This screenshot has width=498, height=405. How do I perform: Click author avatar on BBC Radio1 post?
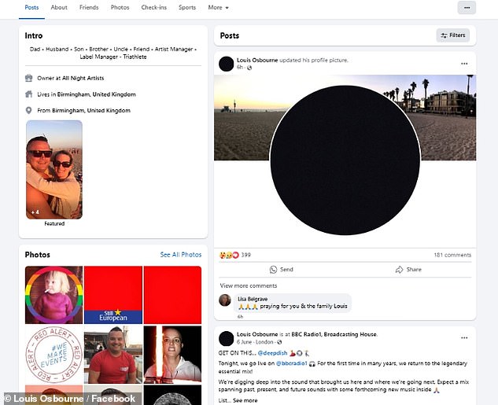point(227,338)
